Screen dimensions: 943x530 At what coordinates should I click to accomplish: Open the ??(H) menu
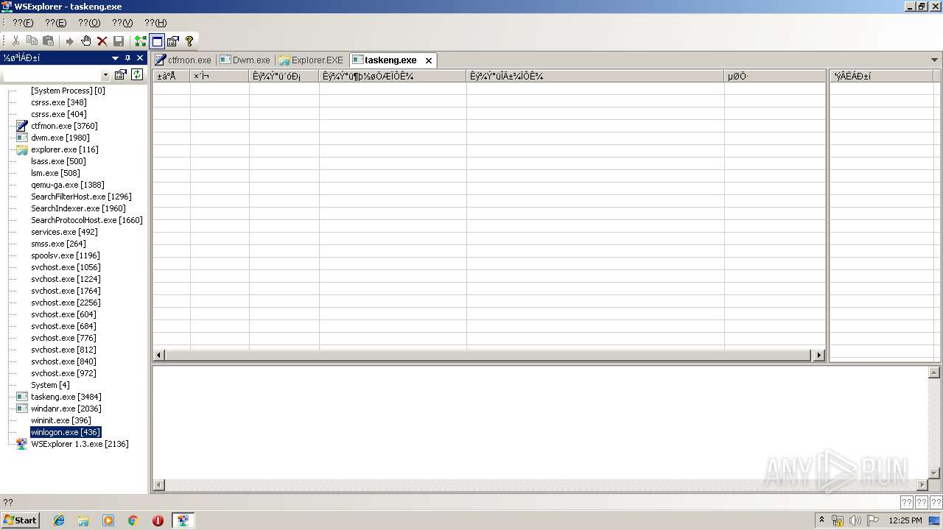coord(155,23)
